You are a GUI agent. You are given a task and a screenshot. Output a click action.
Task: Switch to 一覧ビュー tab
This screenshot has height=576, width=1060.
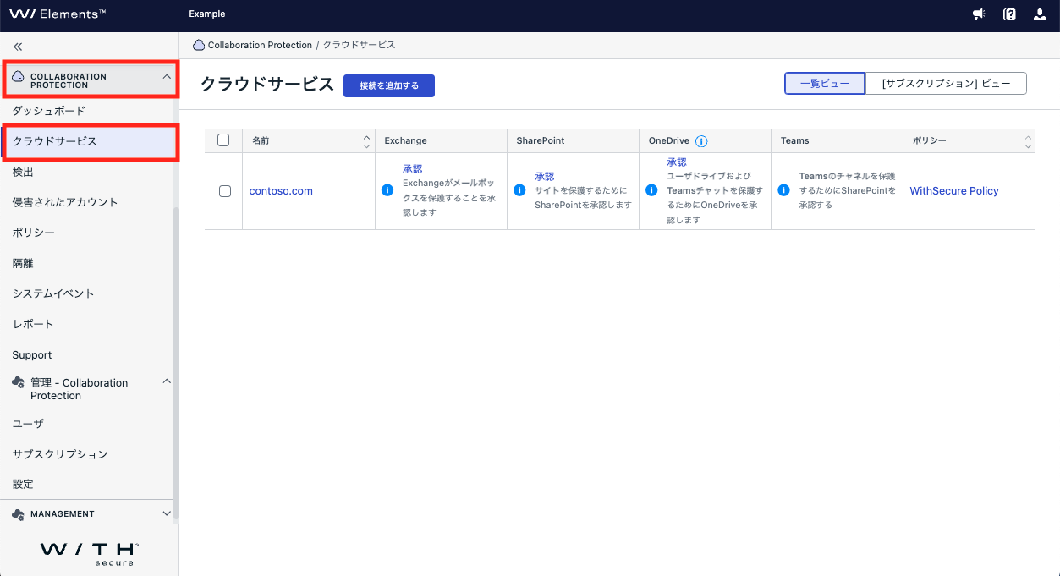(x=825, y=83)
